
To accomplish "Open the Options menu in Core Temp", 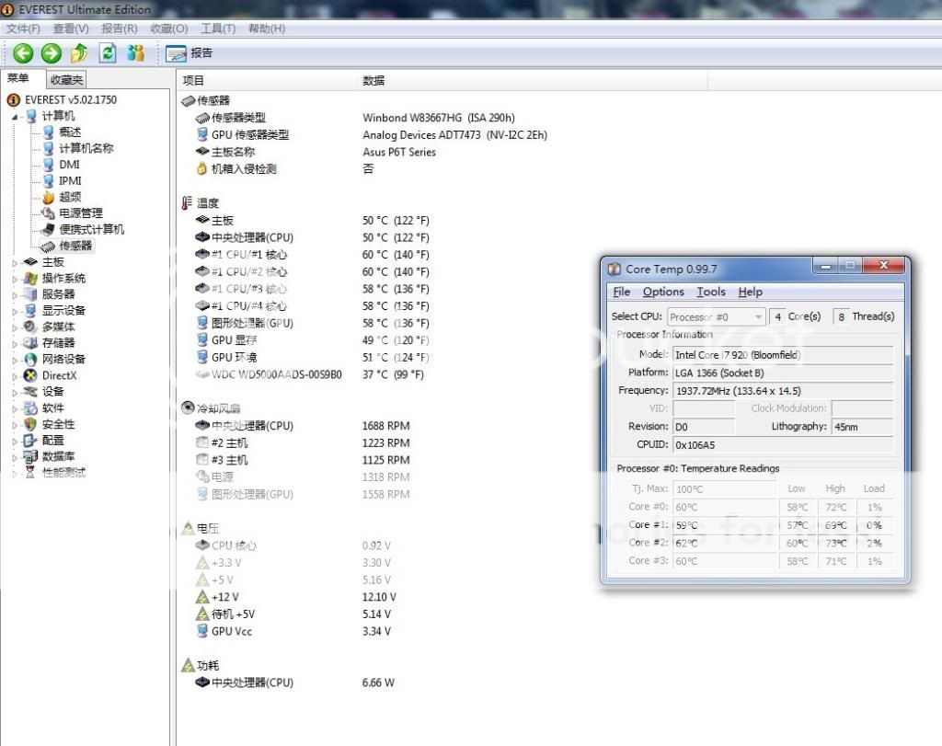I will [x=663, y=292].
